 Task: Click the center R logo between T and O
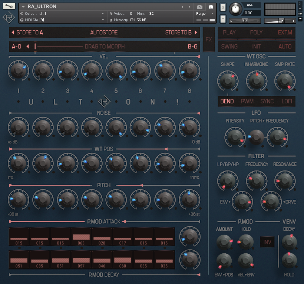104,101
